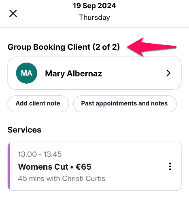
Task: Click the 19 Sep 2024 date header
Action: click(x=94, y=6)
